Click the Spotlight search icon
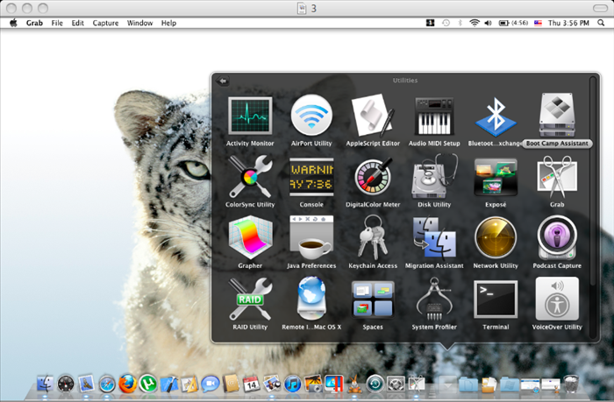Image resolution: width=614 pixels, height=402 pixels. tap(601, 23)
